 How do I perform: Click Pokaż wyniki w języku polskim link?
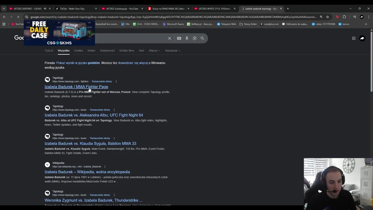pyautogui.click(x=78, y=63)
